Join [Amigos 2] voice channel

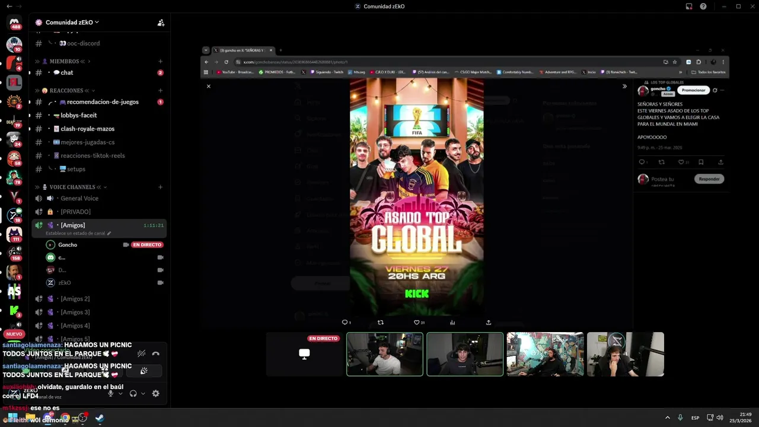[98, 299]
